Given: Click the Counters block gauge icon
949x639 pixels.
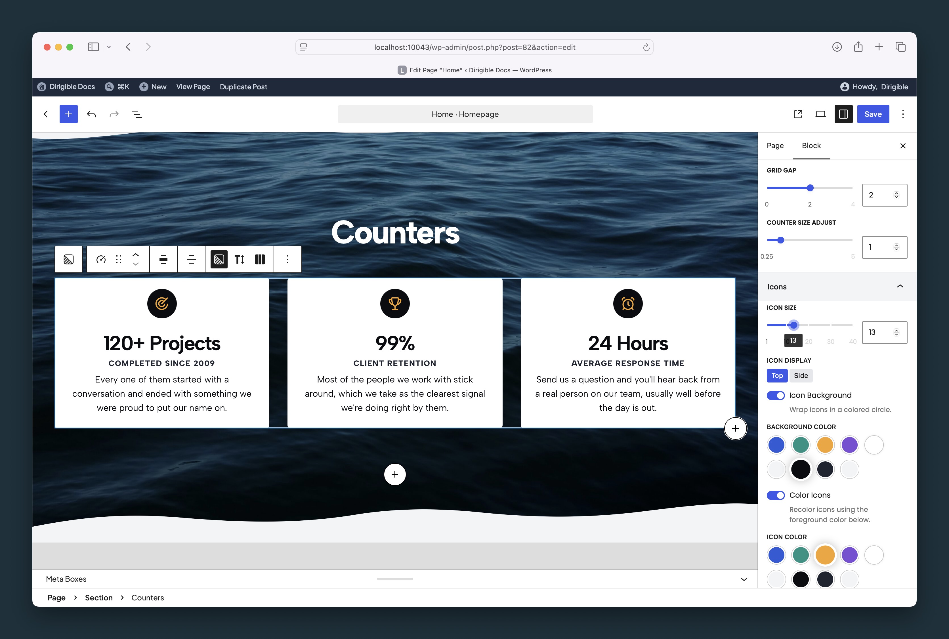Looking at the screenshot, I should 101,259.
